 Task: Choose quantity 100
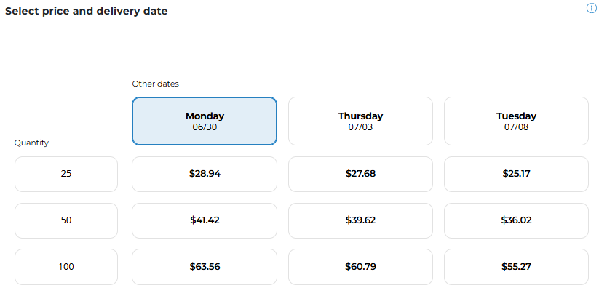tap(66, 267)
